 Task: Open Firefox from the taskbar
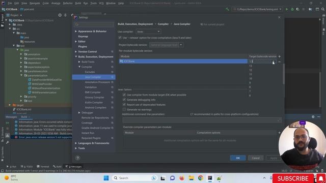182,178
